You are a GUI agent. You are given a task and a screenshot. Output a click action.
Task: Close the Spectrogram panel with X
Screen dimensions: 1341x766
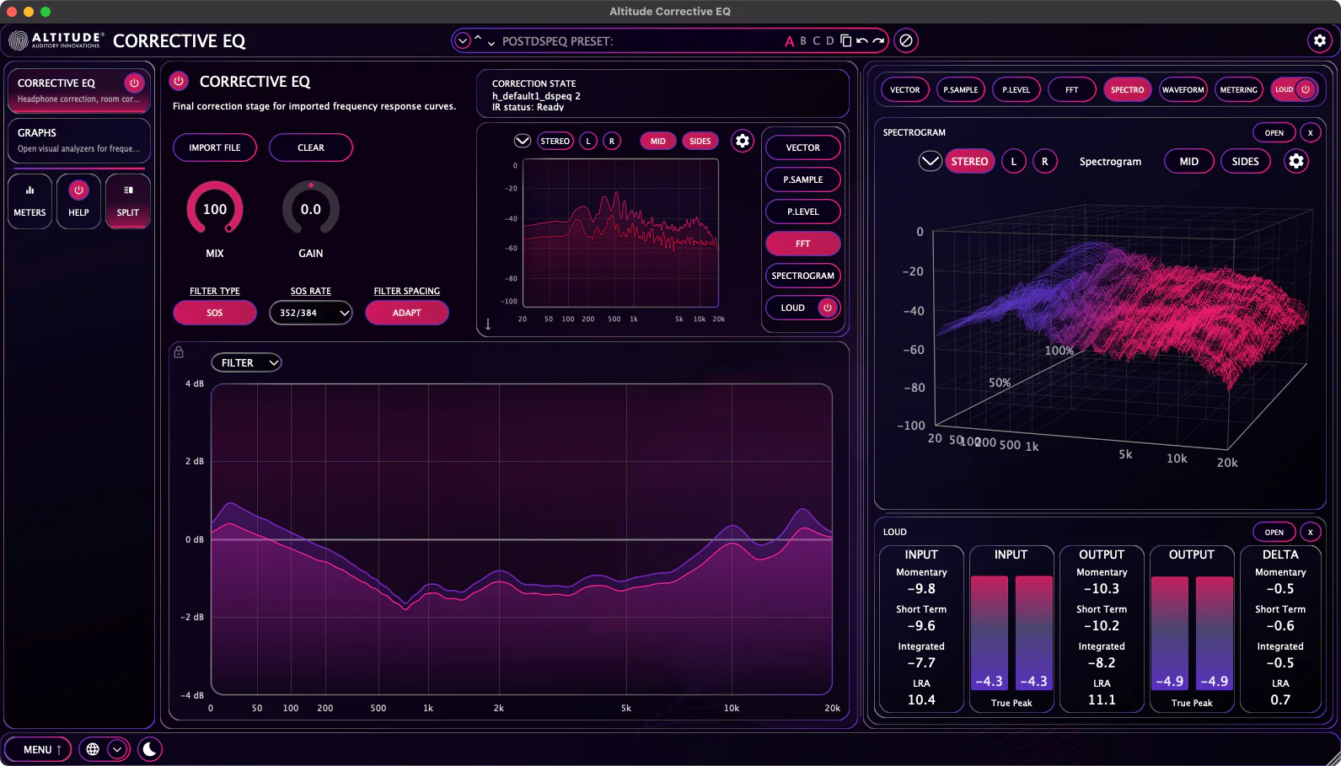1311,132
